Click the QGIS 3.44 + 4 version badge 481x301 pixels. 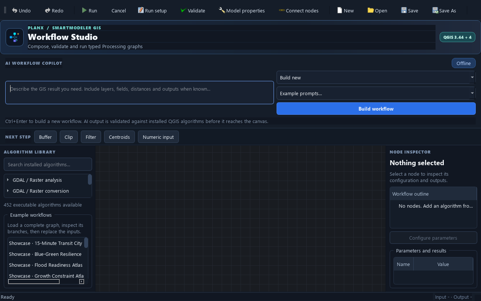457,37
